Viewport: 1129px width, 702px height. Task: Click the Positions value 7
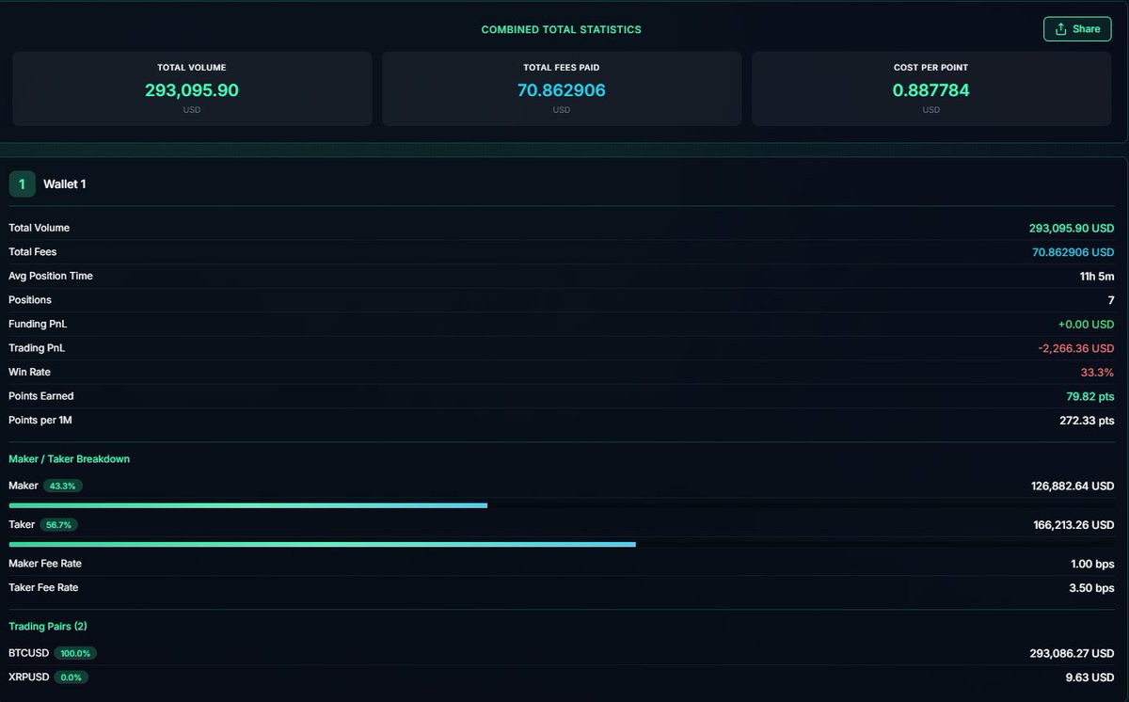click(x=1111, y=300)
